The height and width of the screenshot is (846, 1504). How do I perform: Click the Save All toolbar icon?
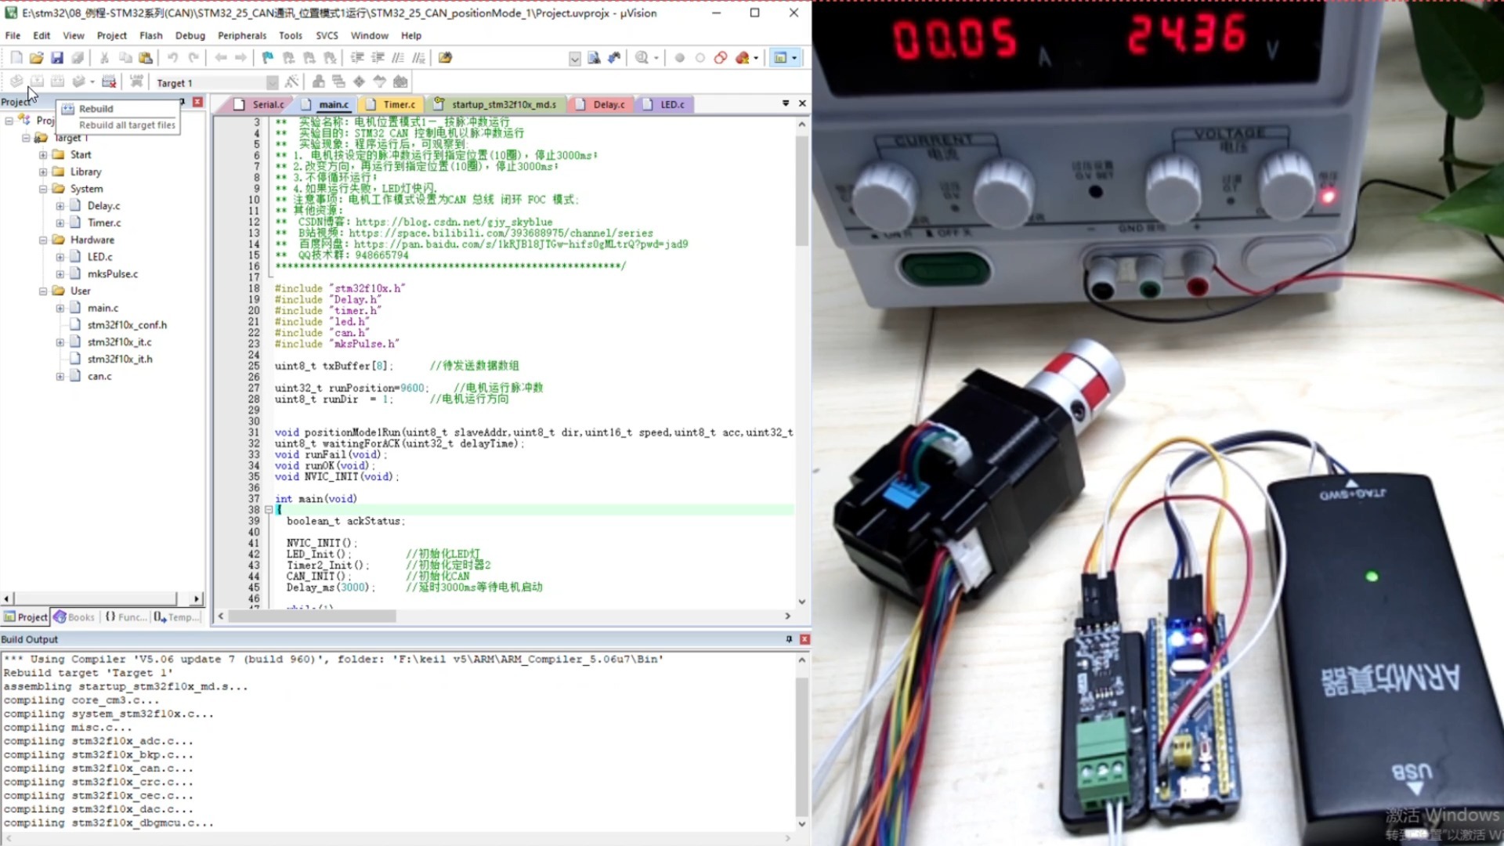(x=77, y=57)
